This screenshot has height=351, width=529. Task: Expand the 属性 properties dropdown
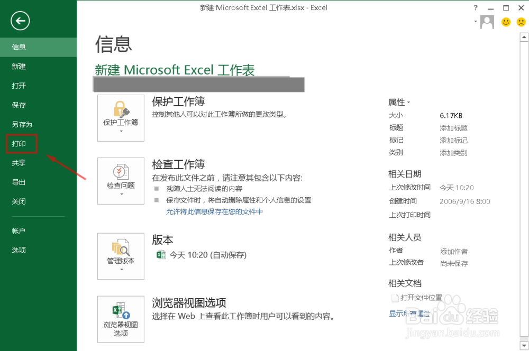[x=399, y=102]
